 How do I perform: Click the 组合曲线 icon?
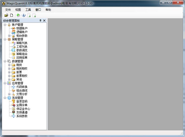click(13, 90)
